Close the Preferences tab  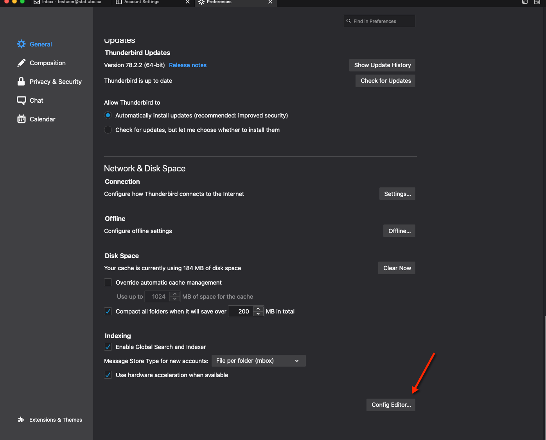pos(270,2)
